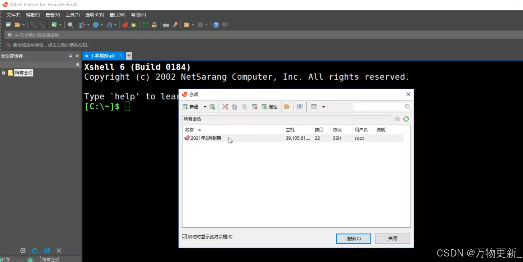Open the 帮助(H) menu

139,15
